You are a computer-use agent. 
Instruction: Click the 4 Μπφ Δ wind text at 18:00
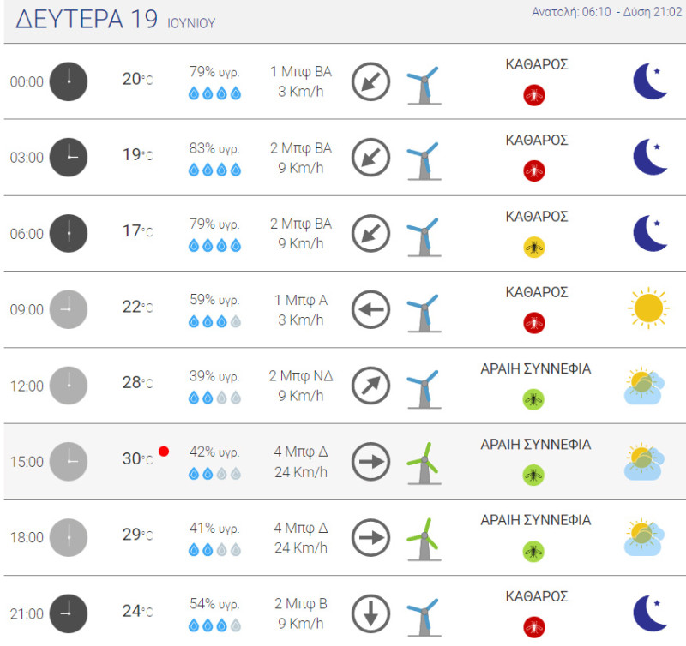(301, 528)
